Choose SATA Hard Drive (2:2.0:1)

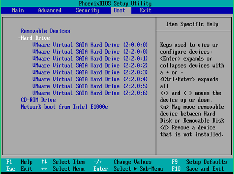click(90, 58)
